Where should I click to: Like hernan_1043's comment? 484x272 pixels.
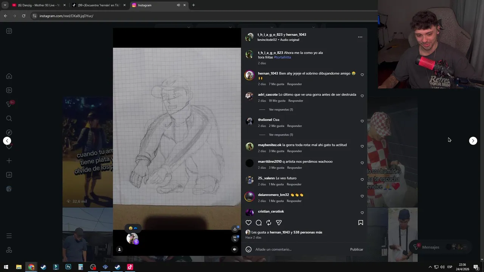pyautogui.click(x=362, y=75)
